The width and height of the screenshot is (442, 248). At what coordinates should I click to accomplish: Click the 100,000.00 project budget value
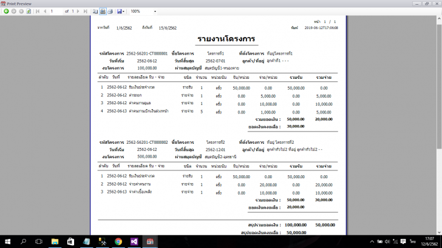click(x=147, y=68)
